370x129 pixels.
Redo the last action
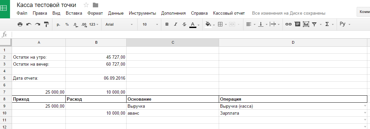pyautogui.click(x=37, y=24)
